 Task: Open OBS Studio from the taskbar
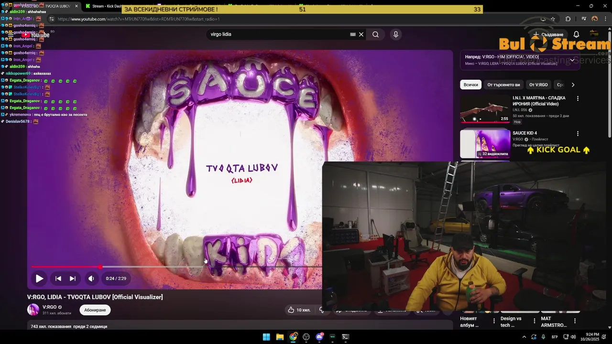tap(306, 337)
